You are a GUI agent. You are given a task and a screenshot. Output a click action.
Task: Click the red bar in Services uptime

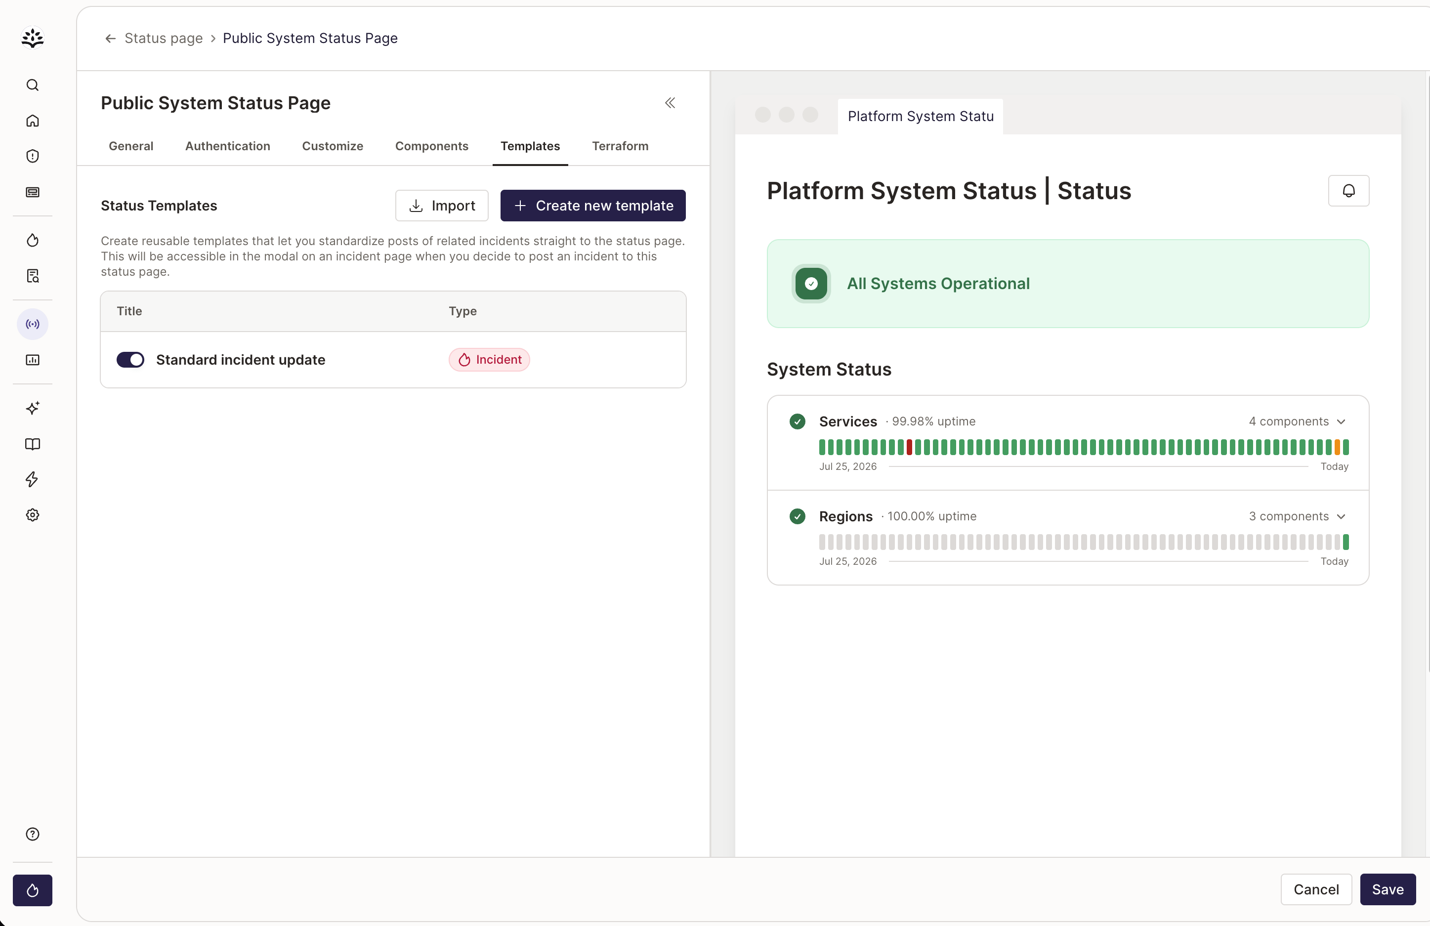pos(909,447)
